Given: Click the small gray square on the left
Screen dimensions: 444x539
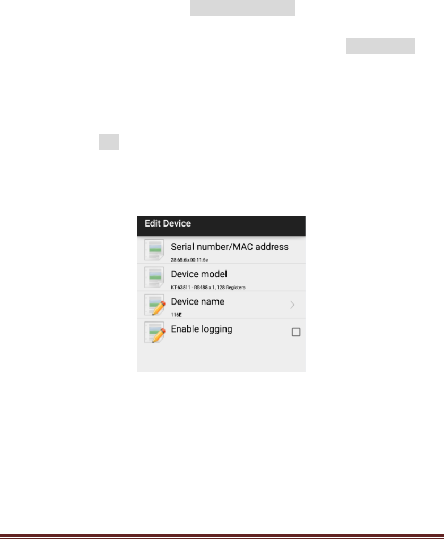Looking at the screenshot, I should [109, 142].
